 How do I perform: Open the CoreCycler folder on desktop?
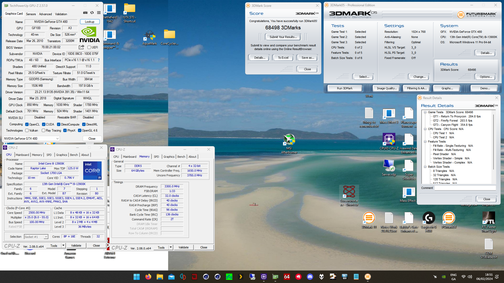pyautogui.click(x=169, y=38)
